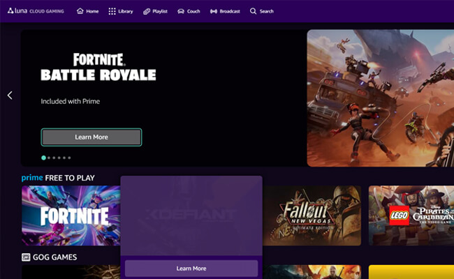Image resolution: width=454 pixels, height=279 pixels.
Task: Open the Fallout New Vegas thumbnail
Action: point(312,216)
